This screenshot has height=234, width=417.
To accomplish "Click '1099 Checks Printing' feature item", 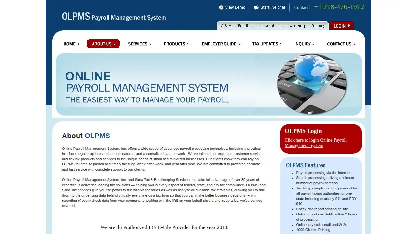I will [x=313, y=230].
